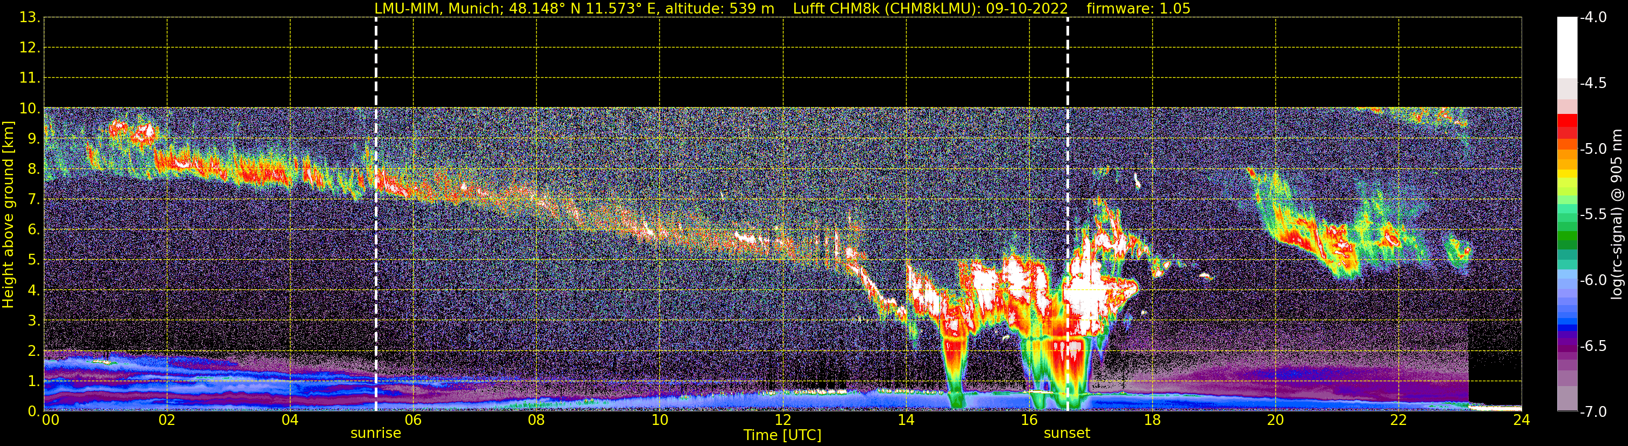The height and width of the screenshot is (446, 1628).
Task: Click the 'firmware: 1.05' text
Action: tap(1139, 8)
